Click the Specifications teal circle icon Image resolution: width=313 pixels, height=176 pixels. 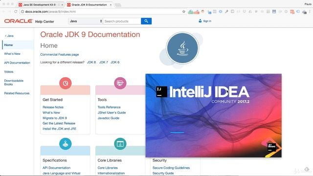65,144
